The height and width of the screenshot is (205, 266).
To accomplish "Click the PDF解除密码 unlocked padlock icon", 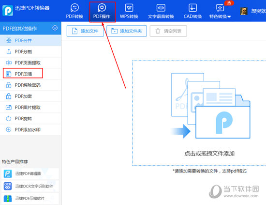I will (9, 85).
